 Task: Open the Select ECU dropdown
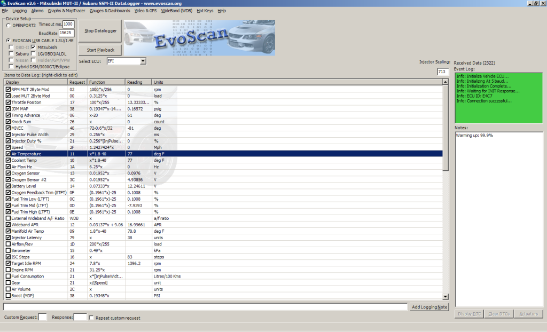click(x=143, y=61)
